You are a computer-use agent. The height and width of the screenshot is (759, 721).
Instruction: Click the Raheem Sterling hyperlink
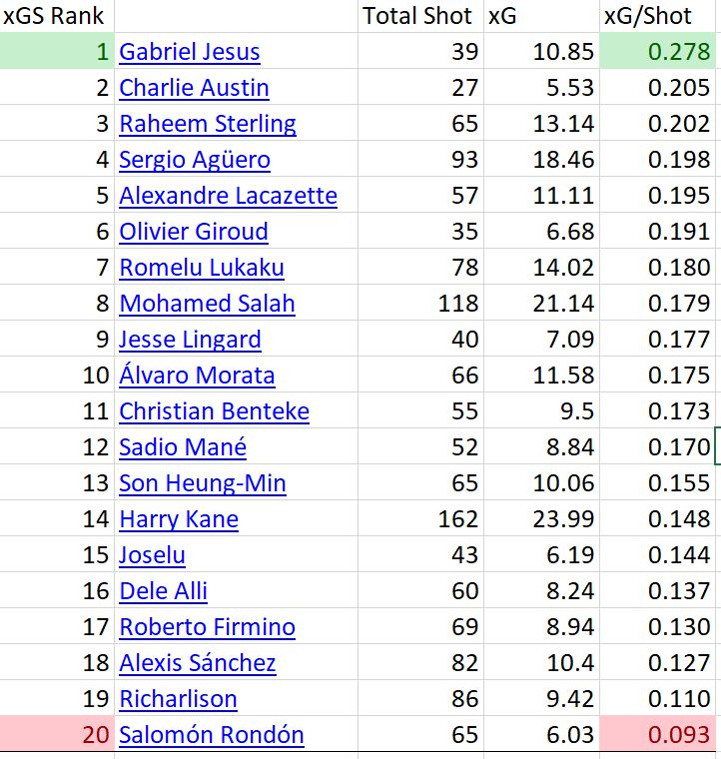208,124
